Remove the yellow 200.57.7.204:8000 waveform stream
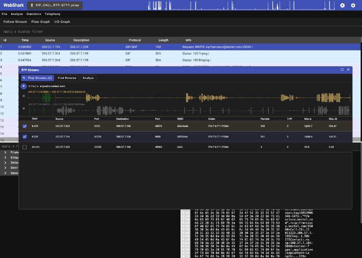 (x=24, y=96)
